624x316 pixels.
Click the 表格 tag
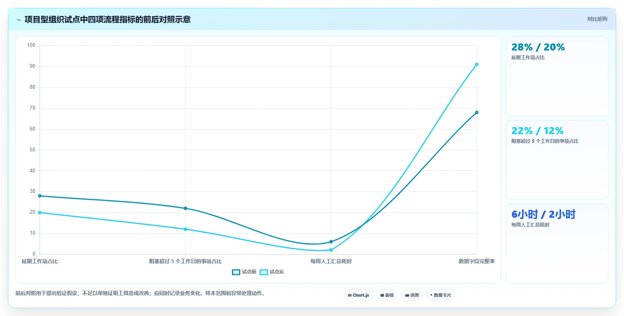387,295
